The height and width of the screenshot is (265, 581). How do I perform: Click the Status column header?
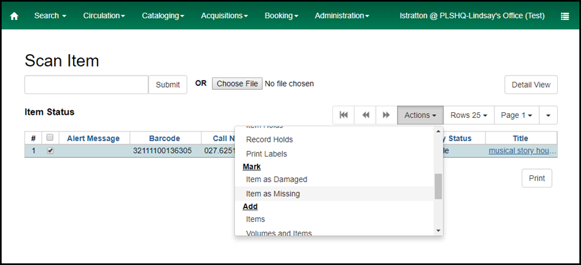(x=460, y=139)
